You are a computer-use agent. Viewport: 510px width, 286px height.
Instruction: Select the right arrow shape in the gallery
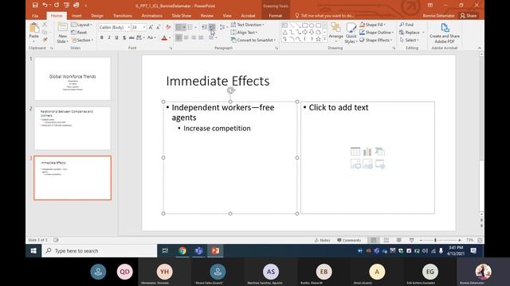pyautogui.click(x=304, y=32)
